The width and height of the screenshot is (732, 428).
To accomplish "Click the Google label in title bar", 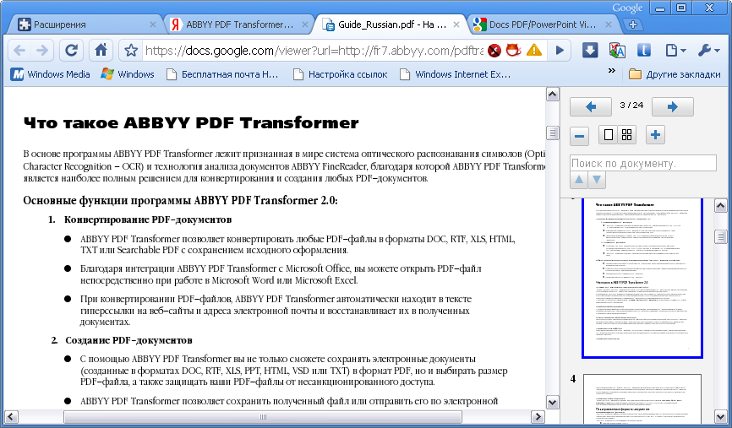I will coord(627,8).
